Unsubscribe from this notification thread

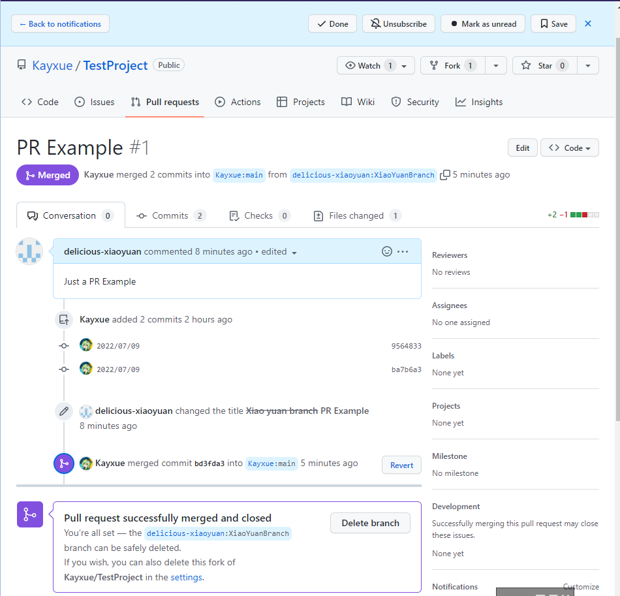pos(398,24)
